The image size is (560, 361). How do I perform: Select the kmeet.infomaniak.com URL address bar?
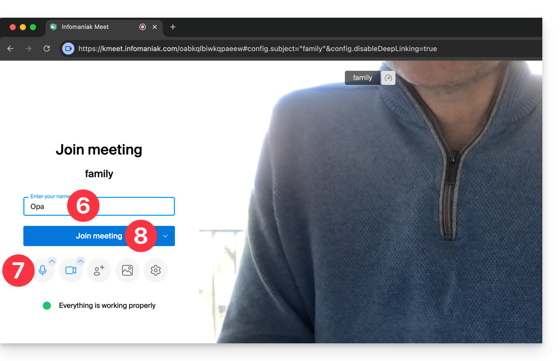click(x=257, y=48)
